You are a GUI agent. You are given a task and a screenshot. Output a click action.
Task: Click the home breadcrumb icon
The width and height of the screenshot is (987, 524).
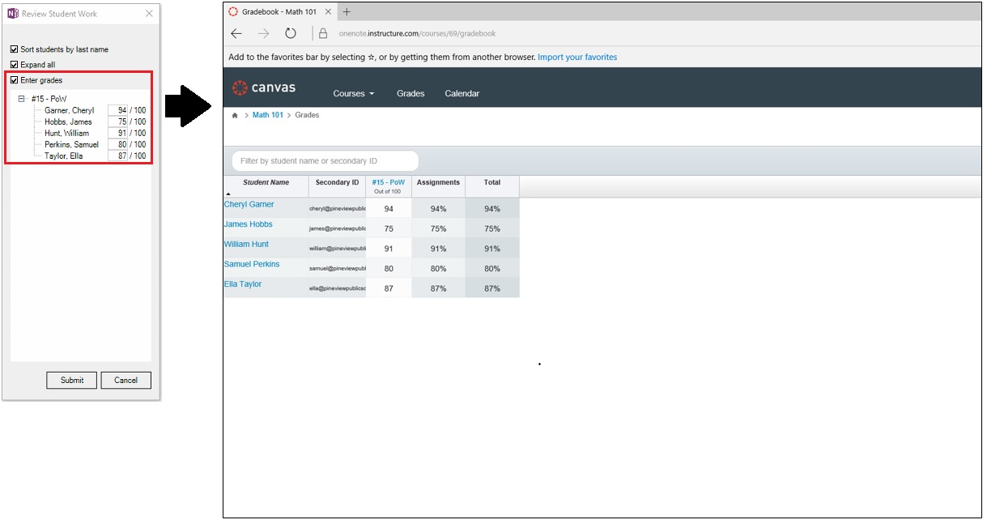235,116
